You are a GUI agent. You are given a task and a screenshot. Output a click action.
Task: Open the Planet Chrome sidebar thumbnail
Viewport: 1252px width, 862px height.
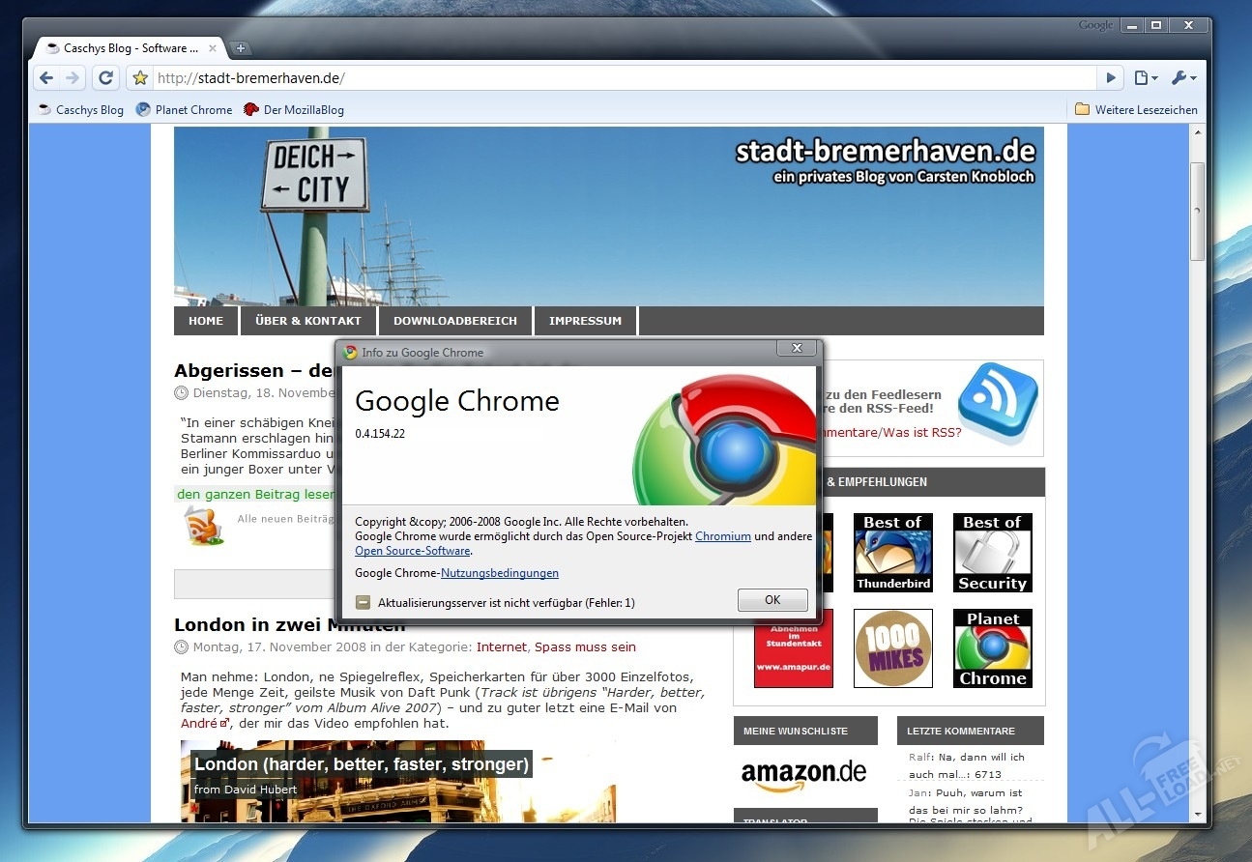click(x=992, y=648)
